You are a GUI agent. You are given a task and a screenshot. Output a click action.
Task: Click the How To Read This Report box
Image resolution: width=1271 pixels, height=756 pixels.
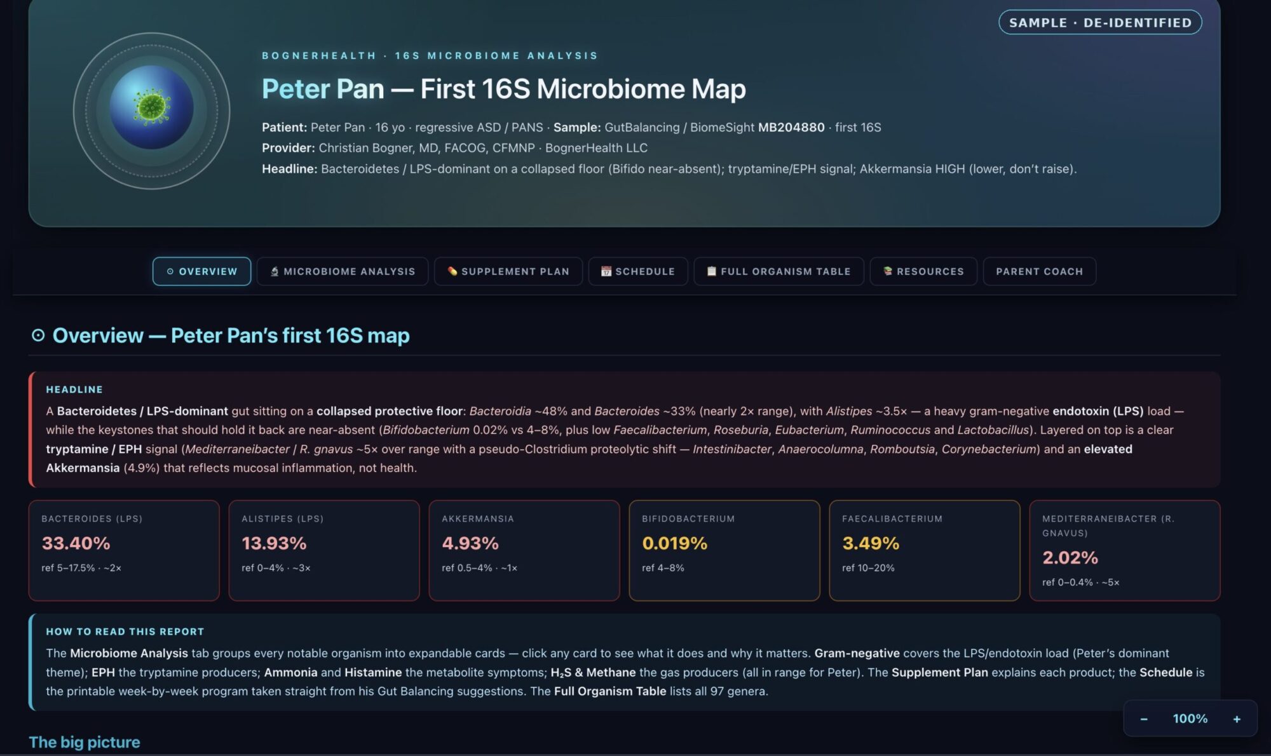[625, 662]
